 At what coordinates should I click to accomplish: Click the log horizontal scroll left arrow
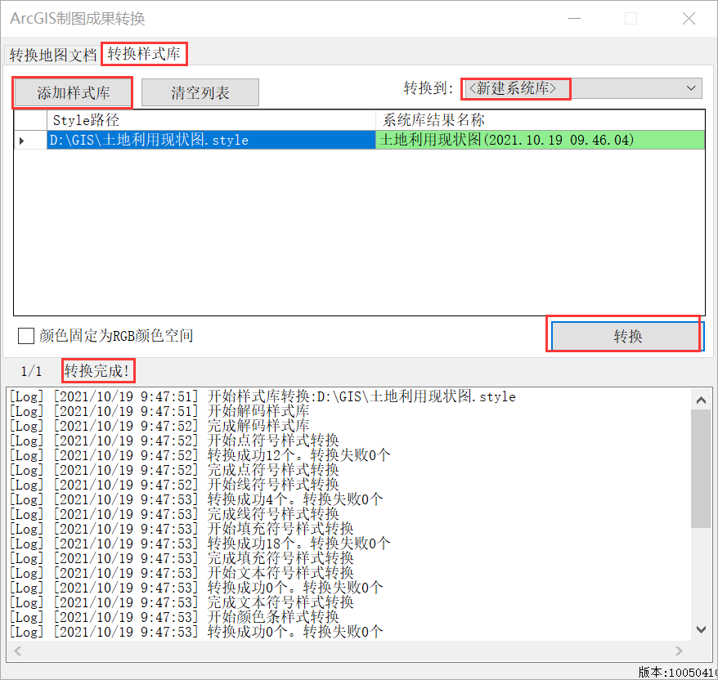click(x=18, y=651)
